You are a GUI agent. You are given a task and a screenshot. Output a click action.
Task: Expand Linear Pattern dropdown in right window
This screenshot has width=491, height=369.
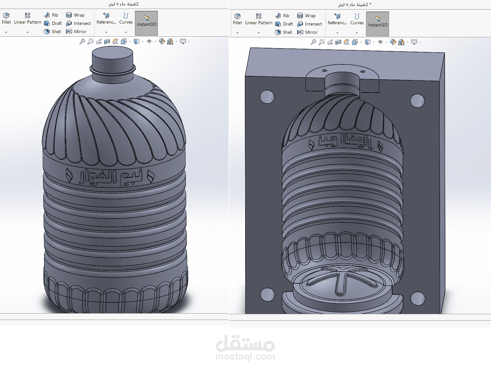(x=259, y=33)
